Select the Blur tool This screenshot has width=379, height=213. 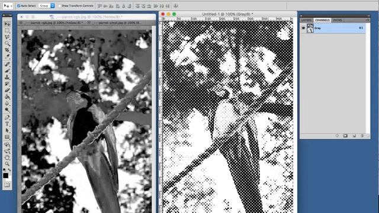pos(7,104)
